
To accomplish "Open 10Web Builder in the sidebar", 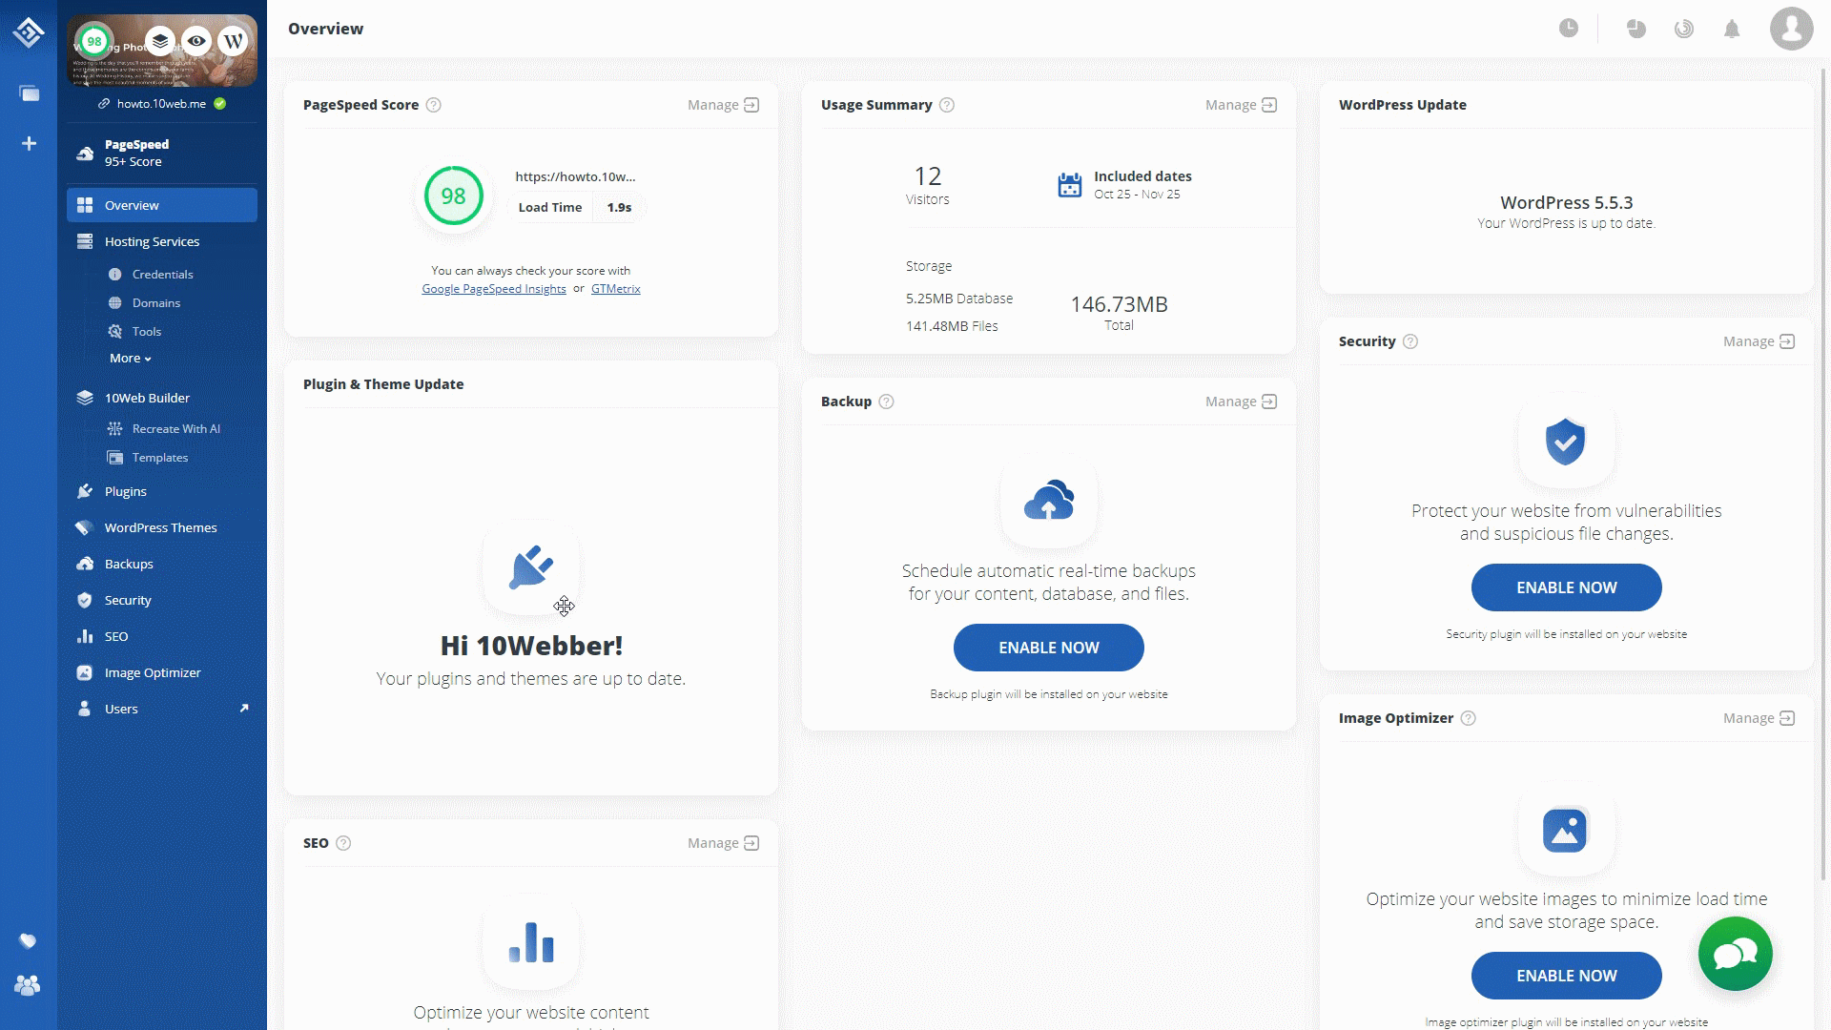I will pos(162,398).
